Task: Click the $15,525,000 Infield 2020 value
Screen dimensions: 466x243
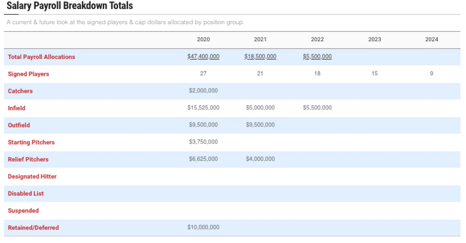Action: (203, 108)
